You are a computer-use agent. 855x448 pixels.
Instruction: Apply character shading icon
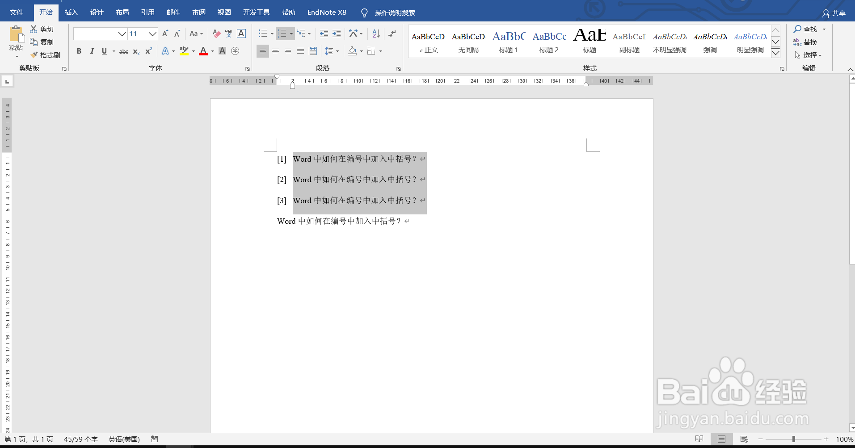[222, 51]
